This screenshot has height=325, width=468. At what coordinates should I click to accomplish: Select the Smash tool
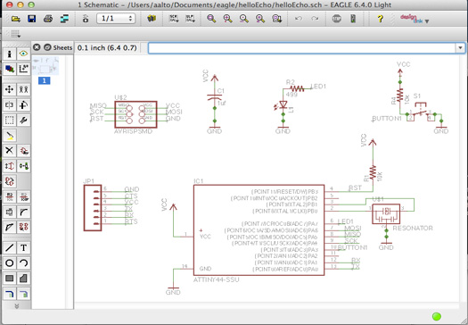[x=9, y=212]
